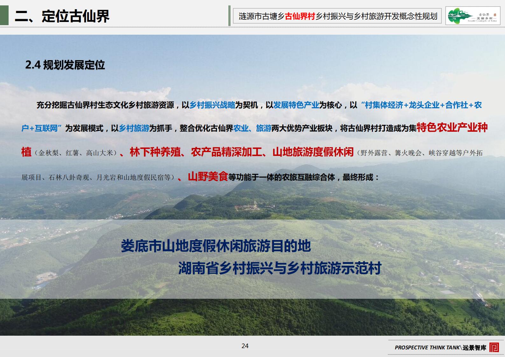Screen dimensions: 505x357
Task: Click red text 山地旅游度假休闲
Action: coord(313,152)
